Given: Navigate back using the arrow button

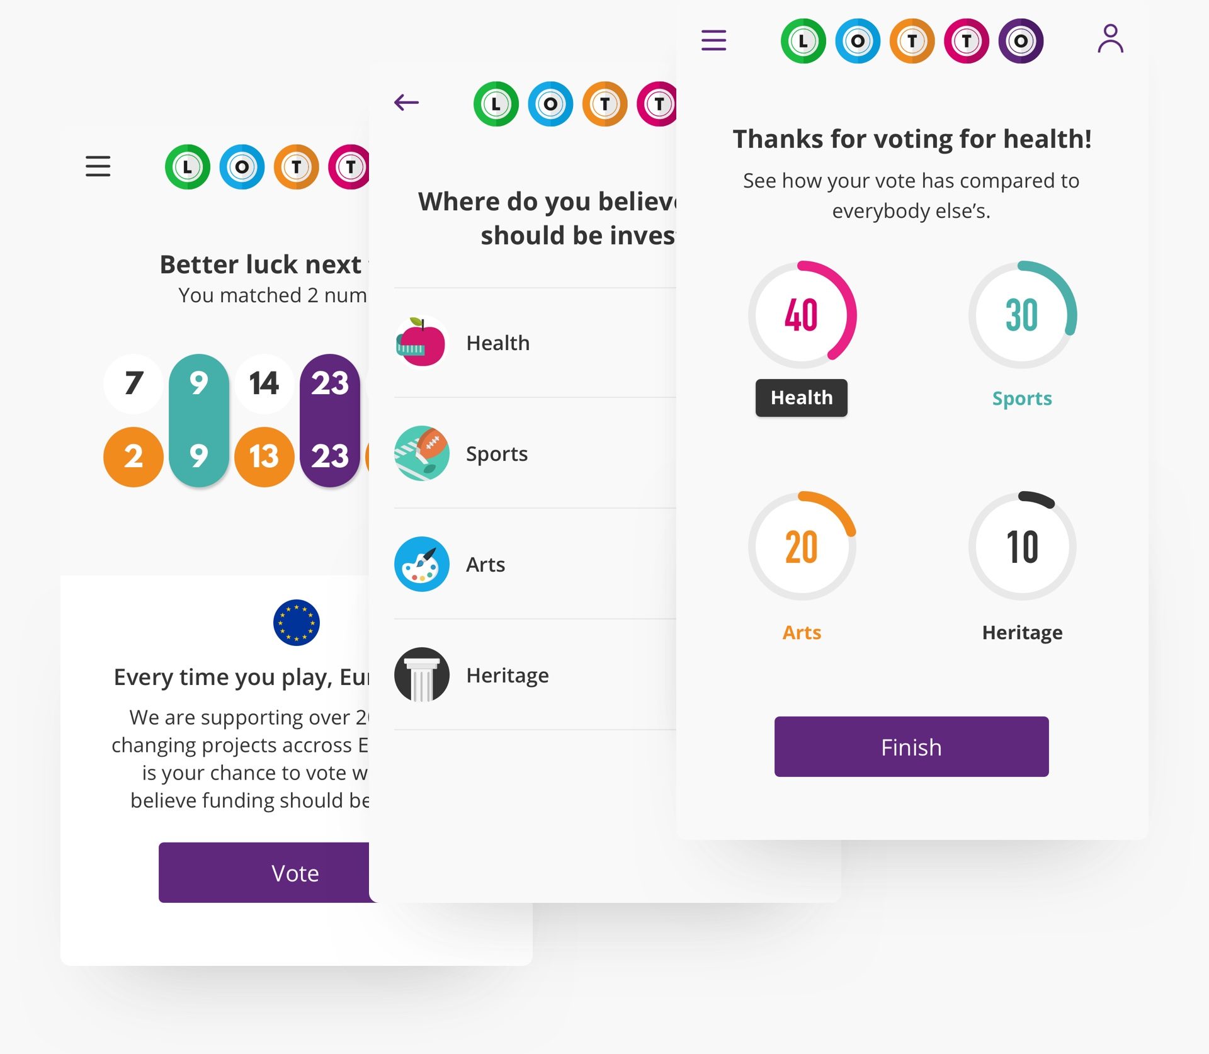Looking at the screenshot, I should point(406,102).
